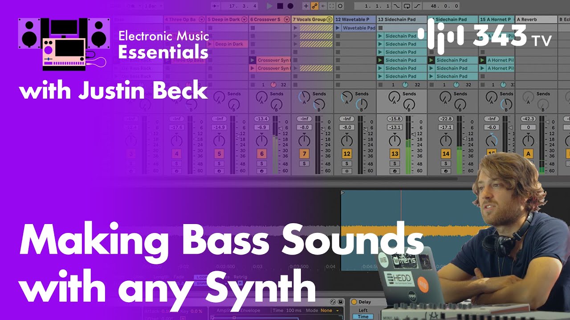Arm track 13 for recording
Viewport: 570px width, 320px height.
[394, 171]
